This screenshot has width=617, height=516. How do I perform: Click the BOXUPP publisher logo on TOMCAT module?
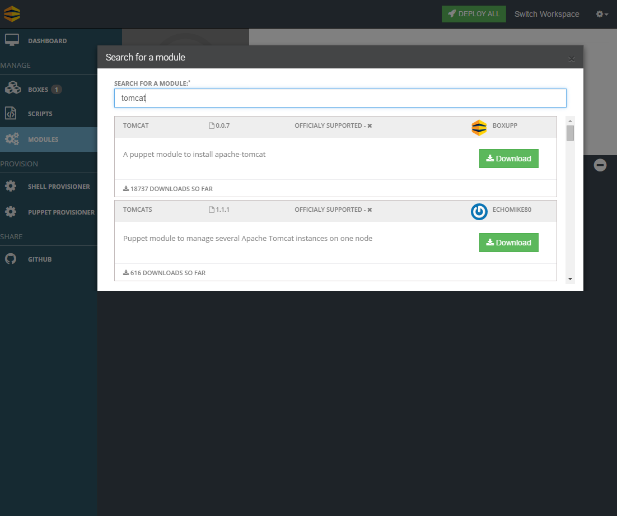tap(479, 128)
